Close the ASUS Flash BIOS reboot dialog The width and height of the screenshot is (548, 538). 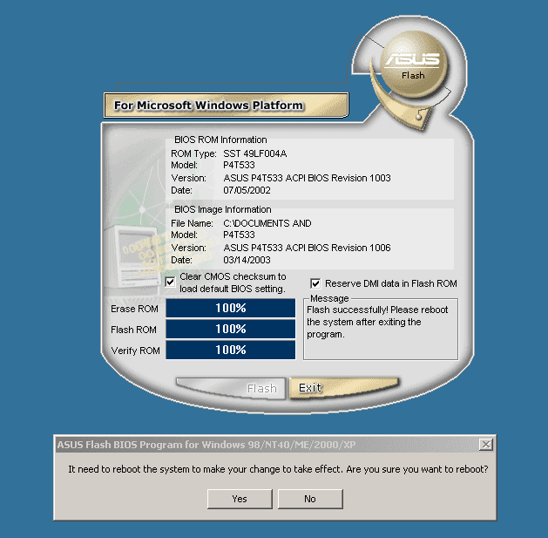[x=486, y=445]
